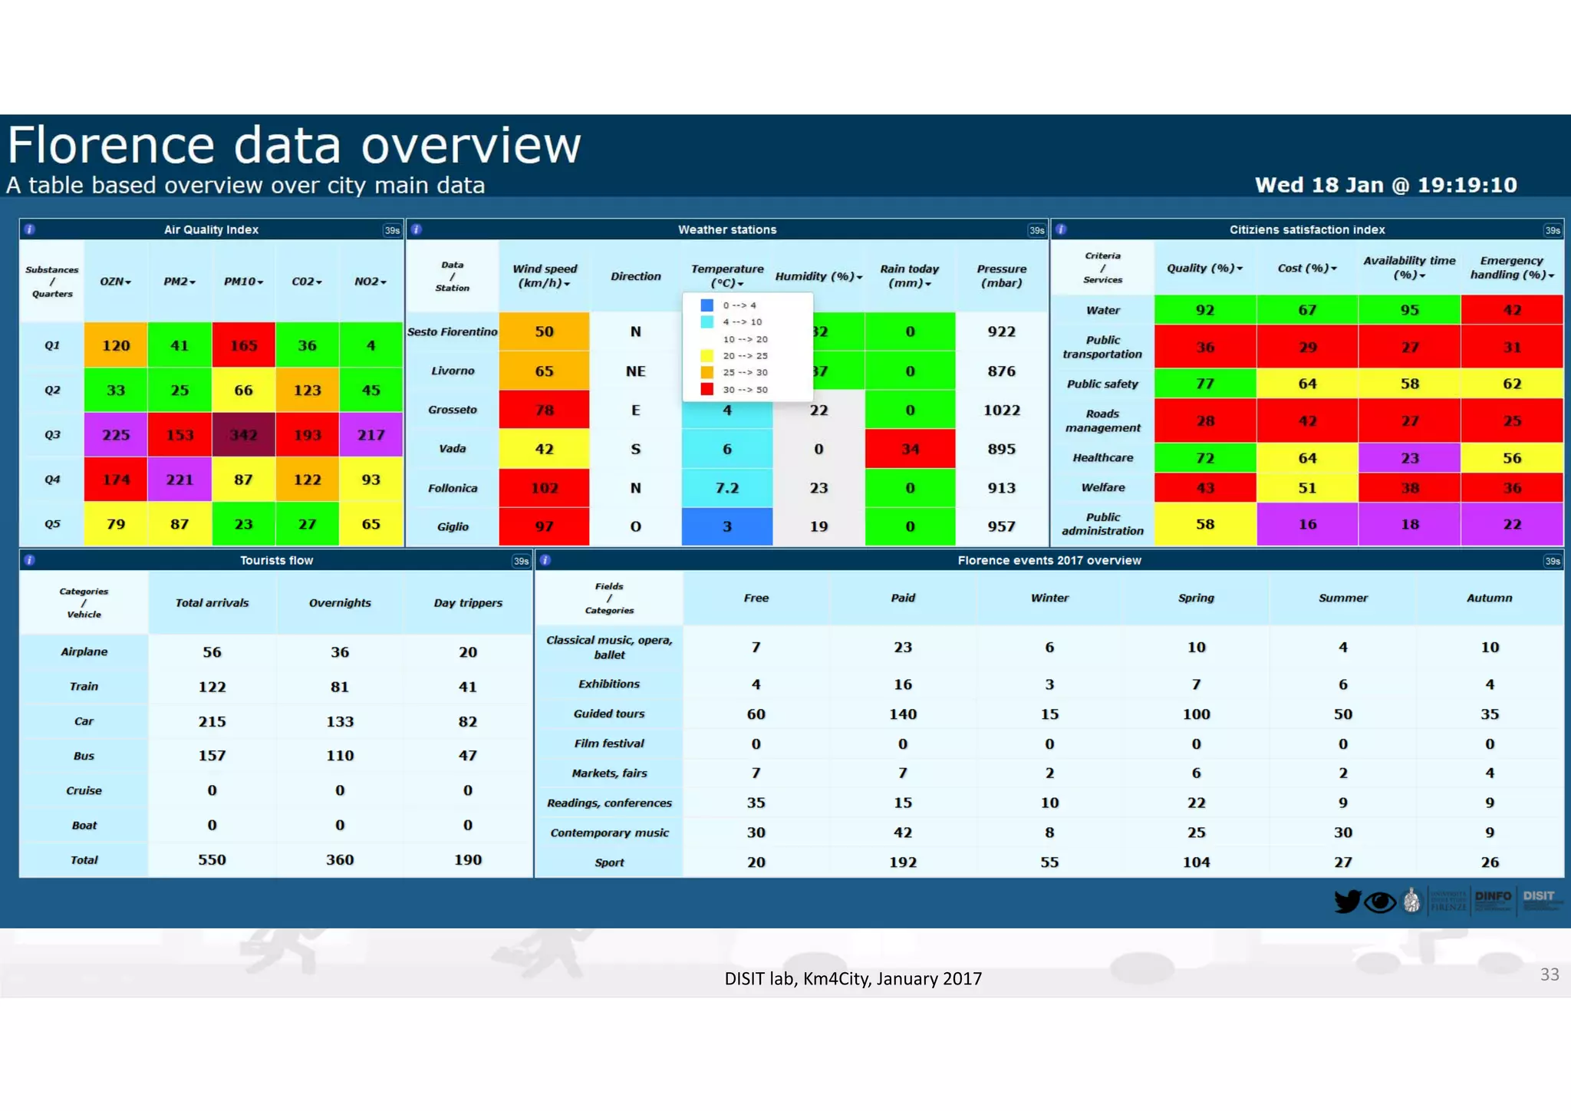Select the Winter column header in events table
The image size is (1571, 1111).
pyautogui.click(x=1049, y=598)
